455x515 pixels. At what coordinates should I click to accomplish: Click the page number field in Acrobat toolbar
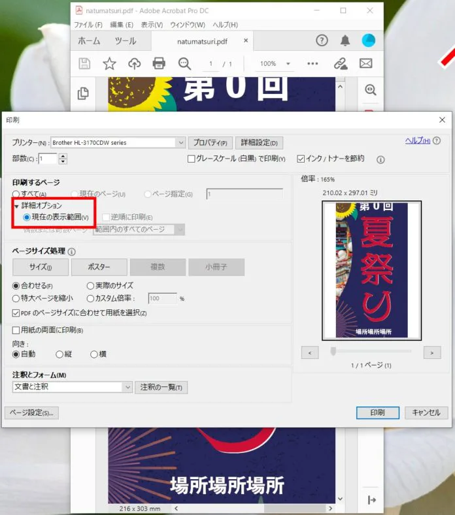point(211,64)
